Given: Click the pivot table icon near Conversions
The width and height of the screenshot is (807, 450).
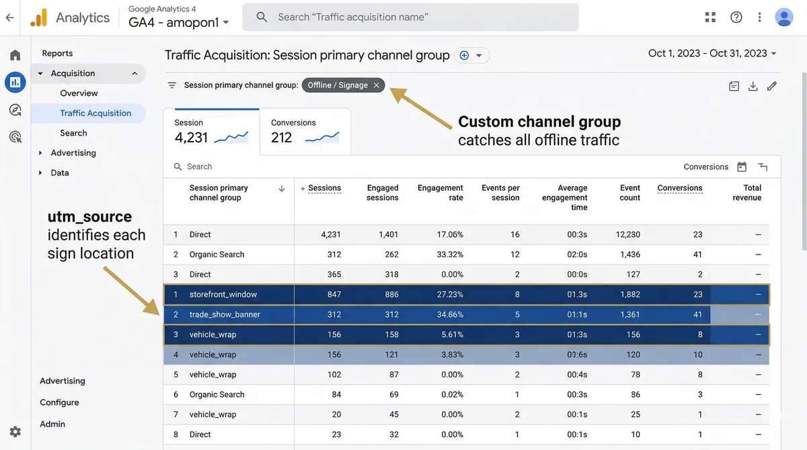Looking at the screenshot, I should point(762,167).
